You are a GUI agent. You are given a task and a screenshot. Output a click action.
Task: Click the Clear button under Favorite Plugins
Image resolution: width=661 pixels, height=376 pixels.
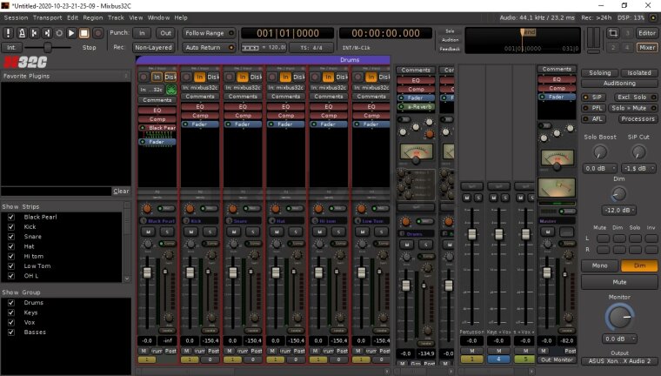pyautogui.click(x=121, y=191)
